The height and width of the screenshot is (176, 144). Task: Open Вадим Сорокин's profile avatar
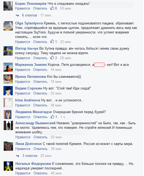click(8, 91)
